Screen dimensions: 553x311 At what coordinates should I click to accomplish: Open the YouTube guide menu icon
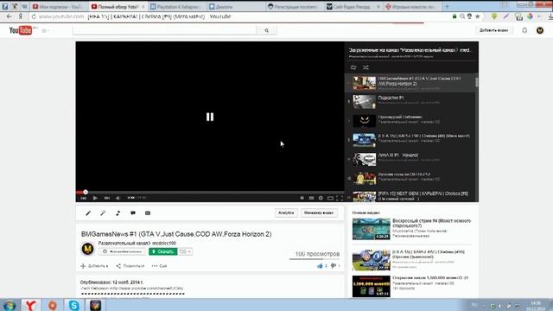click(44, 31)
